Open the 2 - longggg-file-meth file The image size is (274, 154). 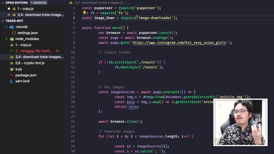coord(34,51)
